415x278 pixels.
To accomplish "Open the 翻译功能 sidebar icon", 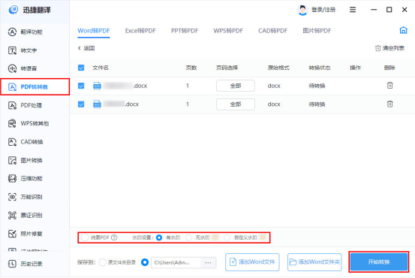I will (12, 32).
